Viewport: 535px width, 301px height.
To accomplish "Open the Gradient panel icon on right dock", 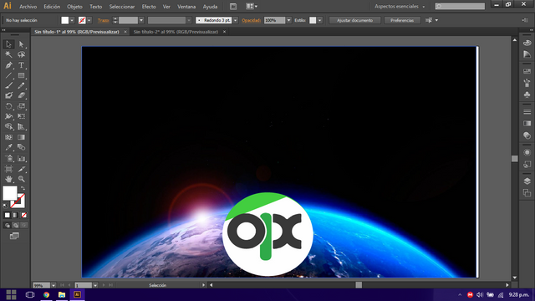I will 527,124.
